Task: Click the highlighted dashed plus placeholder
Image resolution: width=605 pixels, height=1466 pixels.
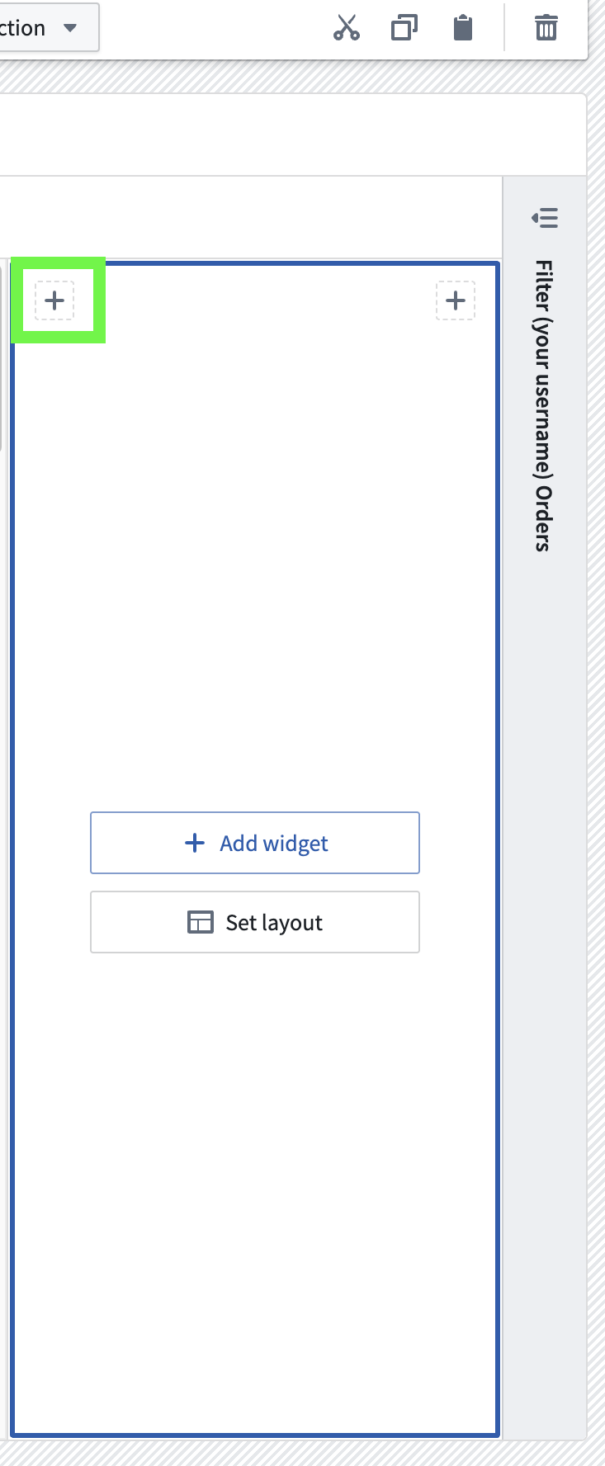Action: tap(54, 300)
